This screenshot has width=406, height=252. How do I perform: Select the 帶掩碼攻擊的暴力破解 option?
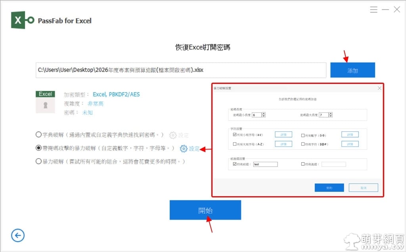point(38,148)
